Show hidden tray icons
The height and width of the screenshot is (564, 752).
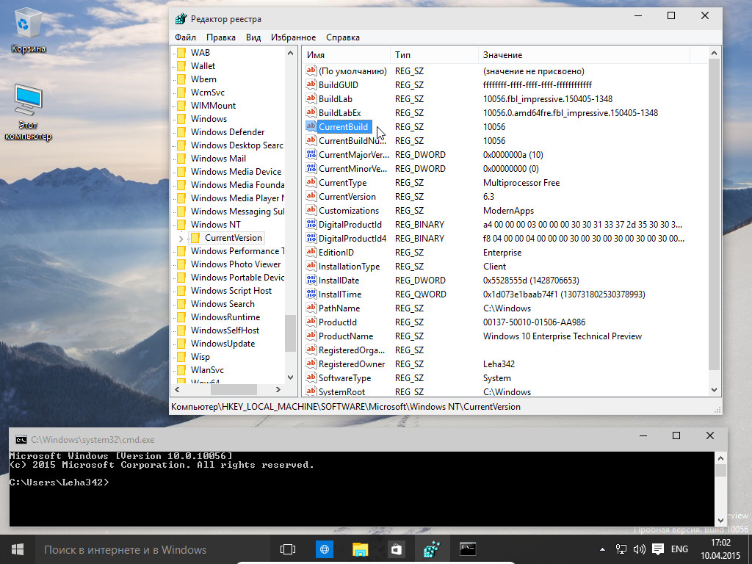[602, 549]
